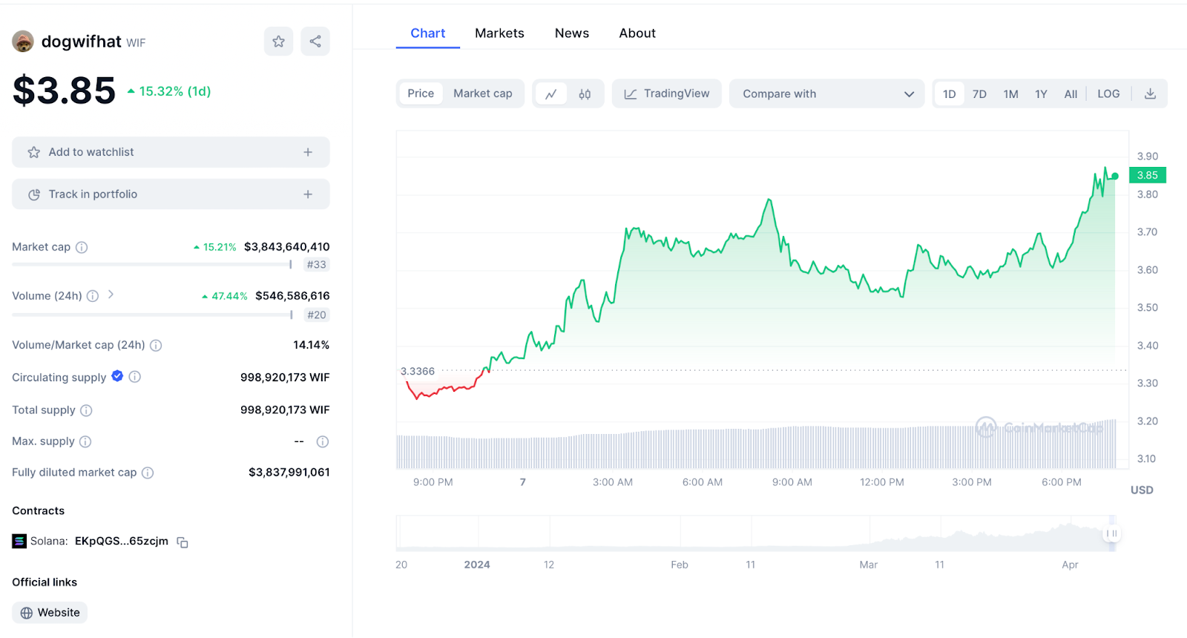
Task: Click the dogwifhat coin logo
Action: (23, 42)
